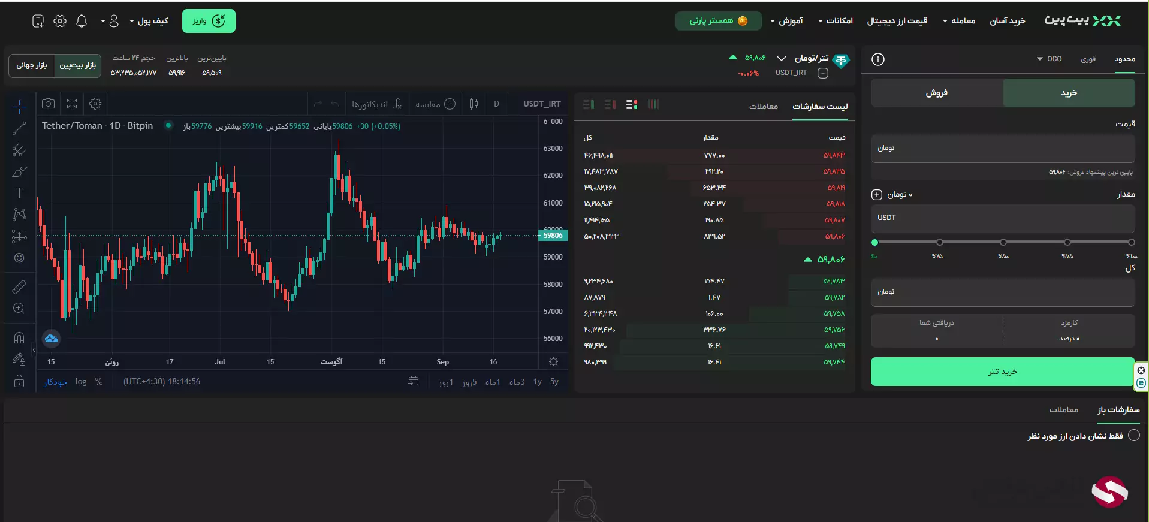Viewport: 1149px width, 522px height.
Task: Open the emoji icons tool
Action: (x=19, y=258)
